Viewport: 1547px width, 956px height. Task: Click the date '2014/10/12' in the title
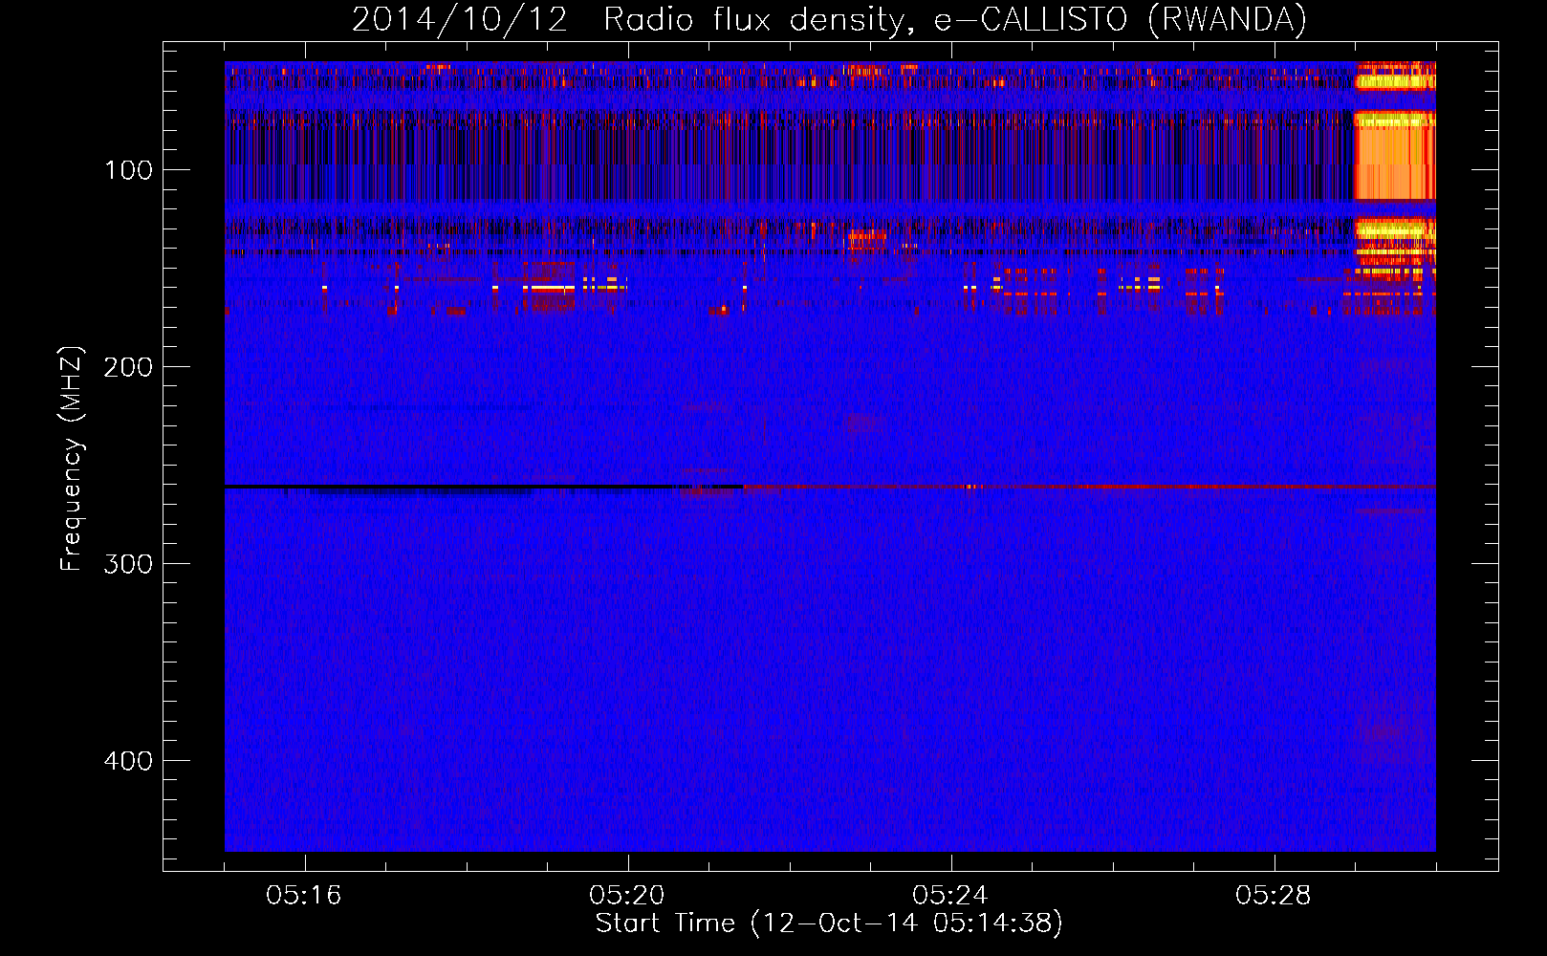point(460,19)
